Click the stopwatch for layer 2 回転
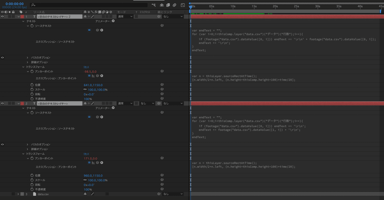 pyautogui.click(x=32, y=185)
